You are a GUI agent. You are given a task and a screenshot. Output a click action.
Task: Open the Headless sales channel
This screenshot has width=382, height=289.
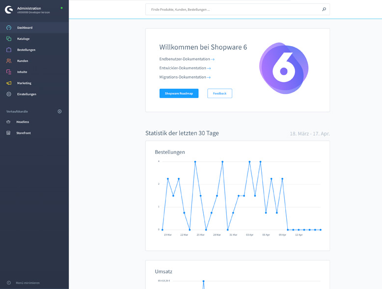[x=23, y=122]
